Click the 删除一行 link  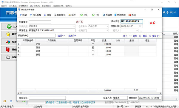pyautogui.click(x=147, y=36)
